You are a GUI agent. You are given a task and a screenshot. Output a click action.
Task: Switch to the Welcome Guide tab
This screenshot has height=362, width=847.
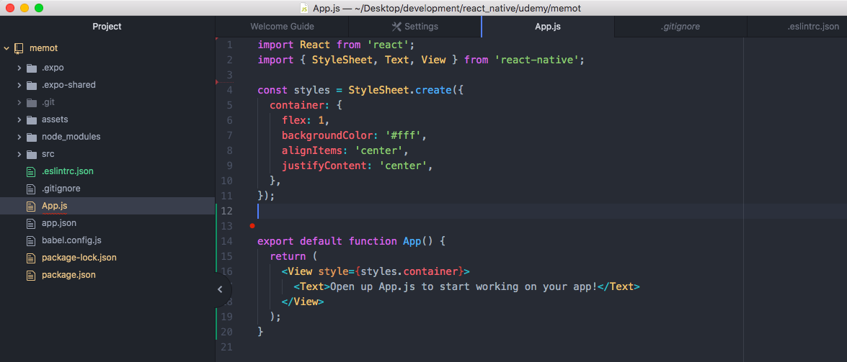point(282,27)
